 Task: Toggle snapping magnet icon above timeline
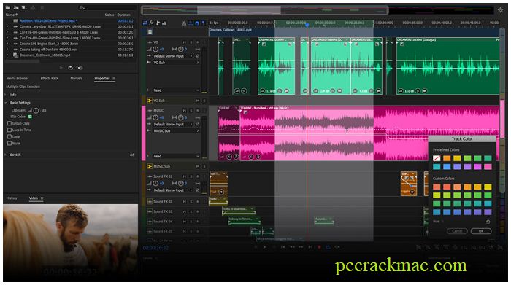[x=197, y=23]
